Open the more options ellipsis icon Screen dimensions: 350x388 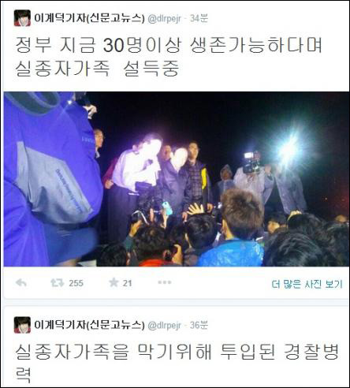pos(165,282)
